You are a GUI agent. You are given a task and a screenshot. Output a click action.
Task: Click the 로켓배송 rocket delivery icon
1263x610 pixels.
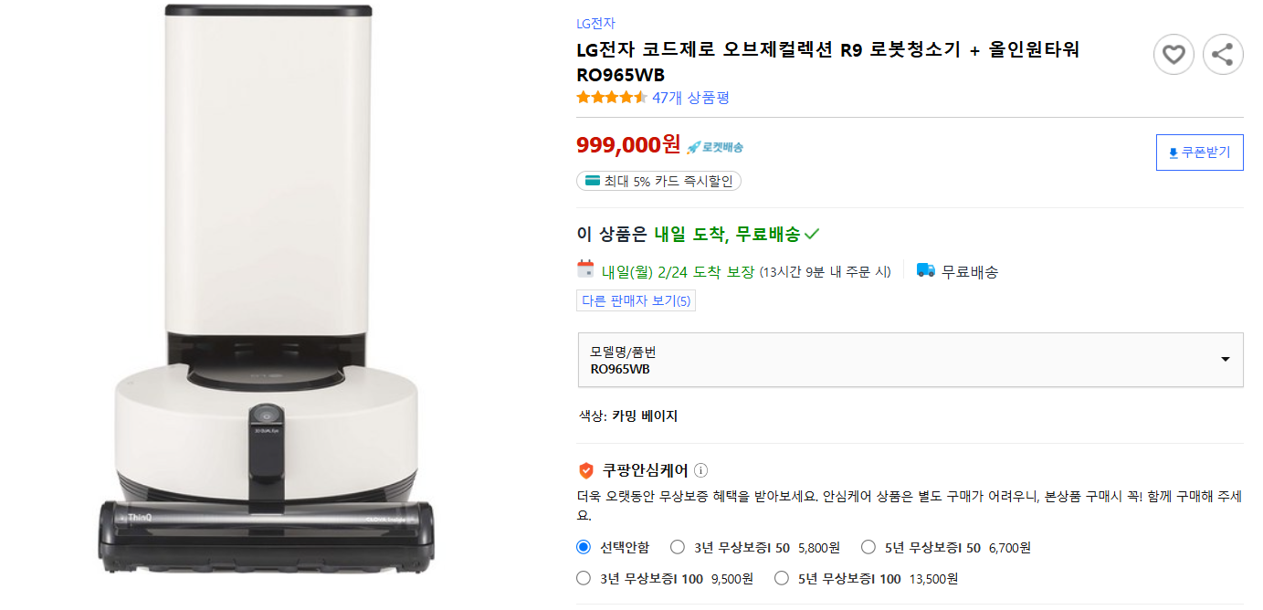[694, 145]
